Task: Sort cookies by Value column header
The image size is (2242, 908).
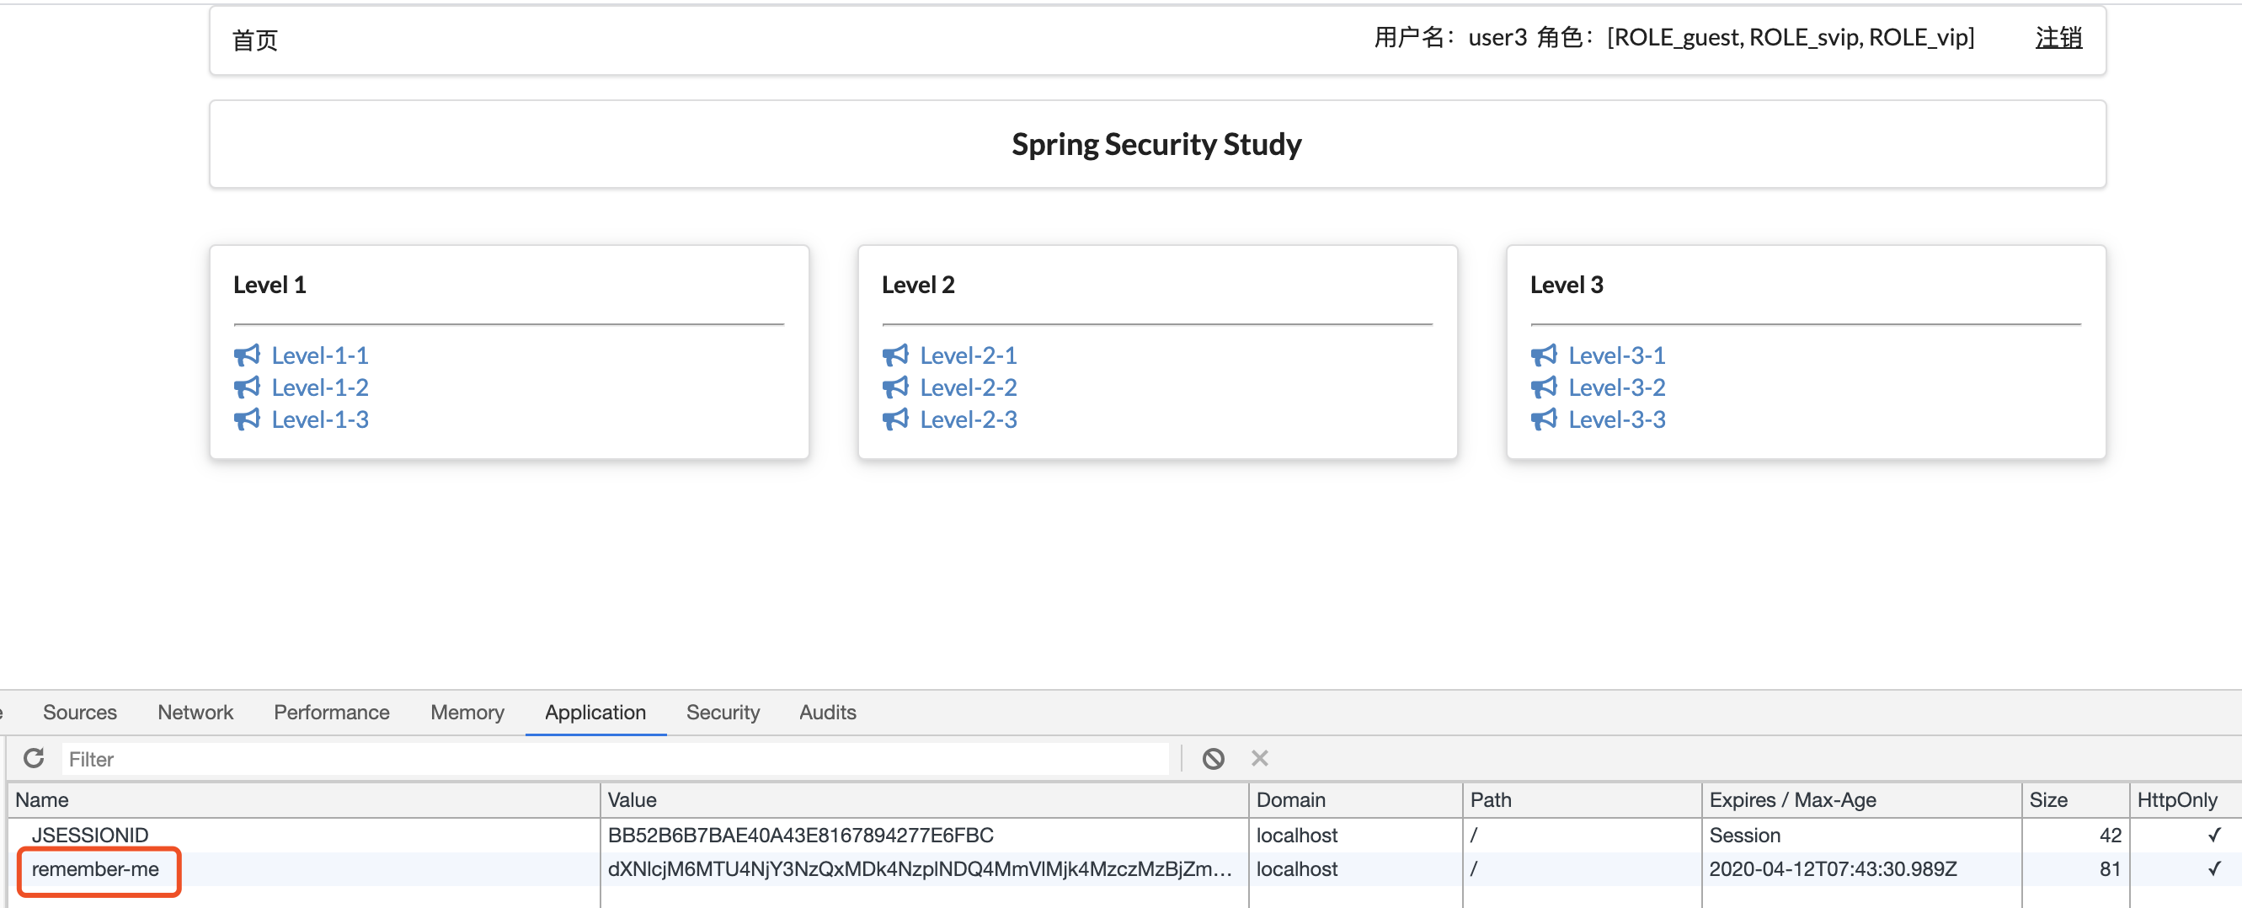Action: pos(924,800)
